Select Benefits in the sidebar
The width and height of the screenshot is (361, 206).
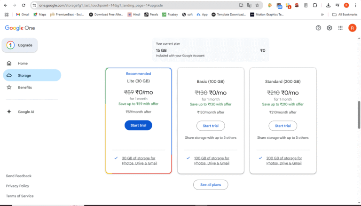(x=25, y=87)
